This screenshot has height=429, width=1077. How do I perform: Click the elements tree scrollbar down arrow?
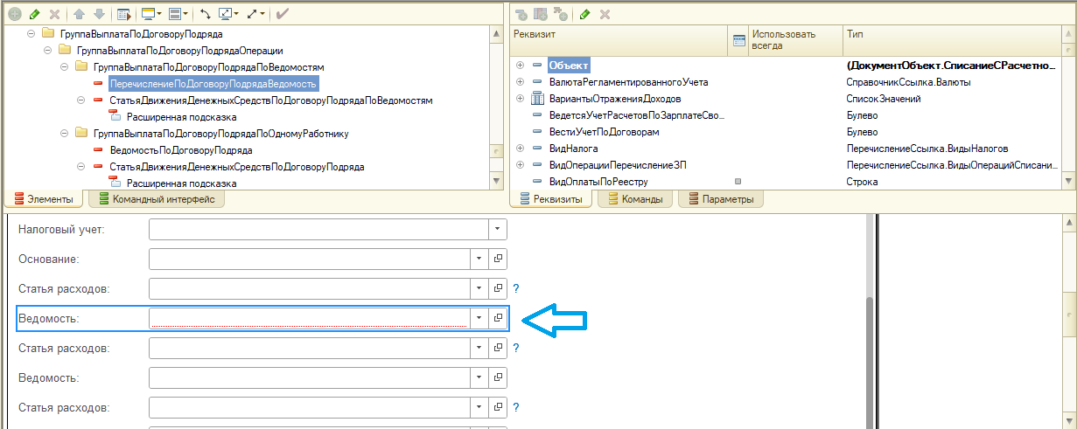coord(497,181)
